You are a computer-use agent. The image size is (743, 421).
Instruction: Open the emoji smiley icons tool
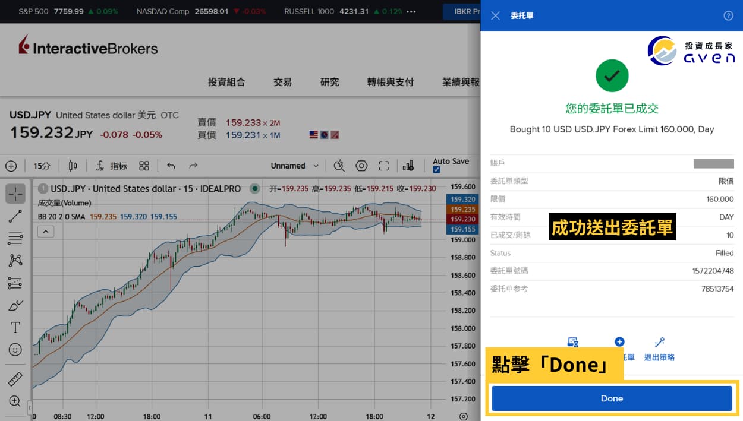pyautogui.click(x=15, y=350)
